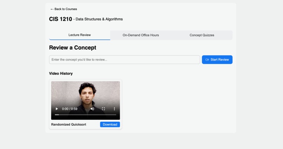Open the video's three-dot options menu
Image resolution: width=283 pixels, height=149 pixels.
click(x=114, y=109)
